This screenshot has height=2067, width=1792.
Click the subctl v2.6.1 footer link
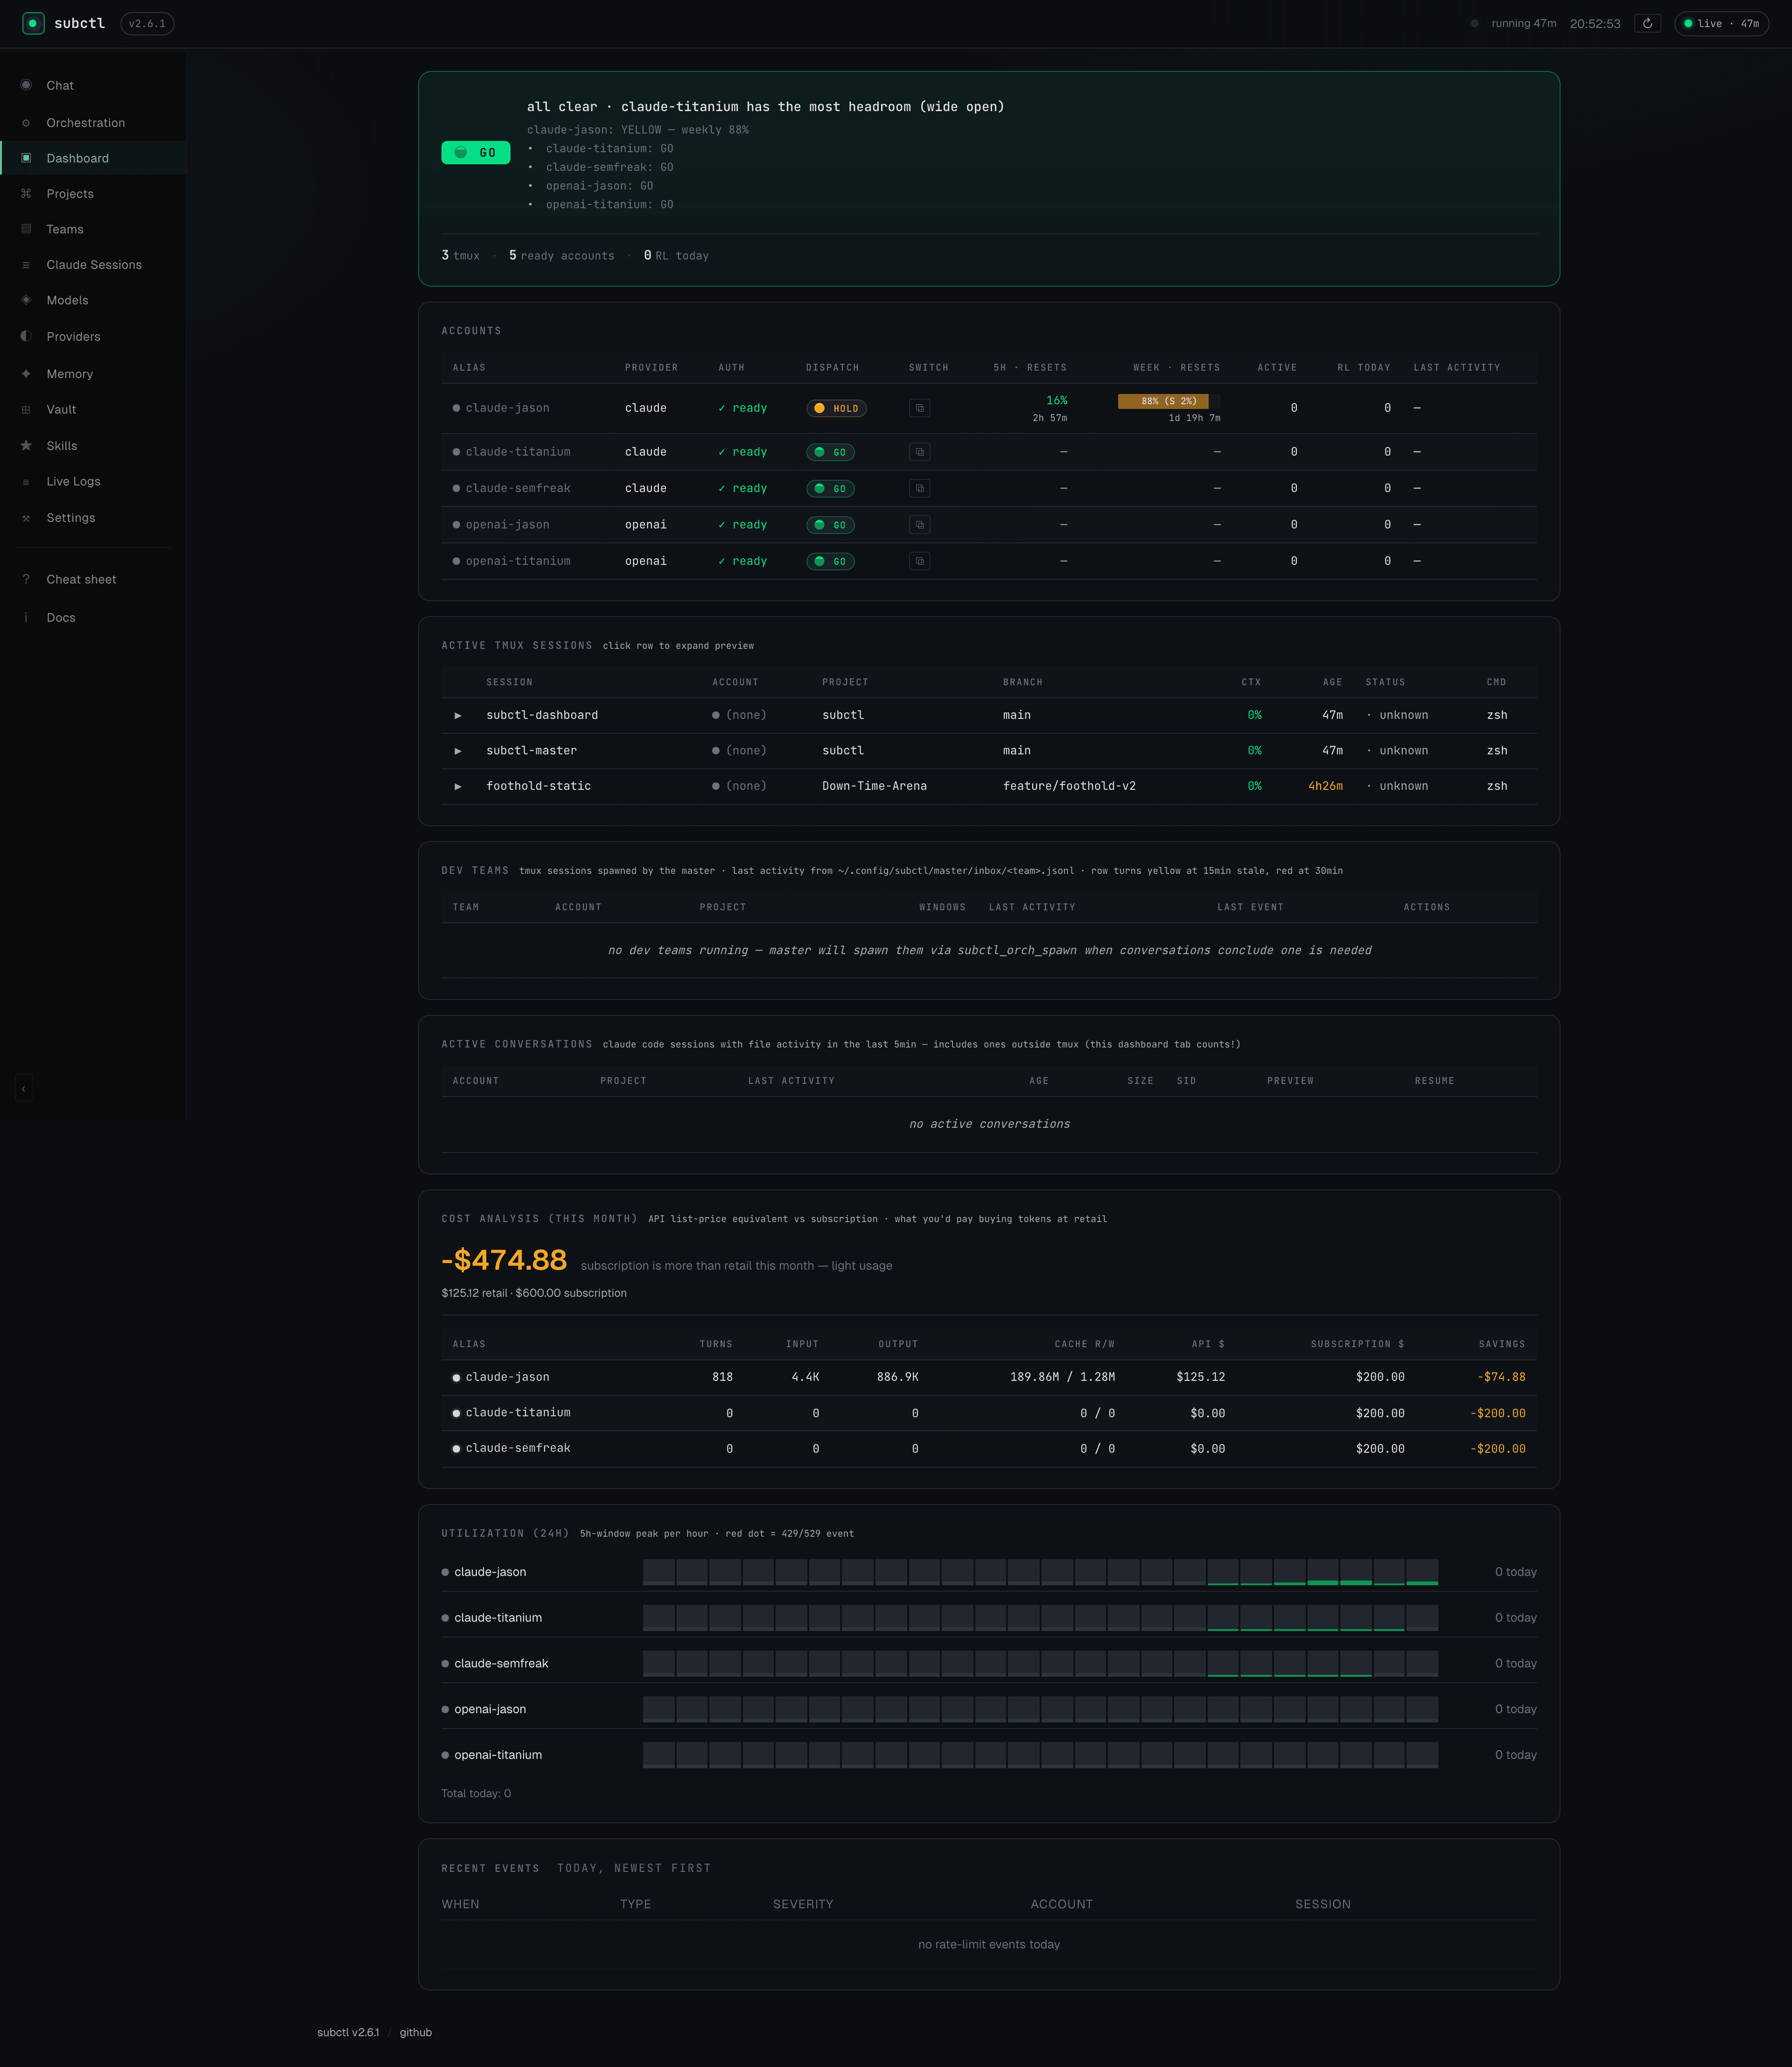click(348, 2032)
